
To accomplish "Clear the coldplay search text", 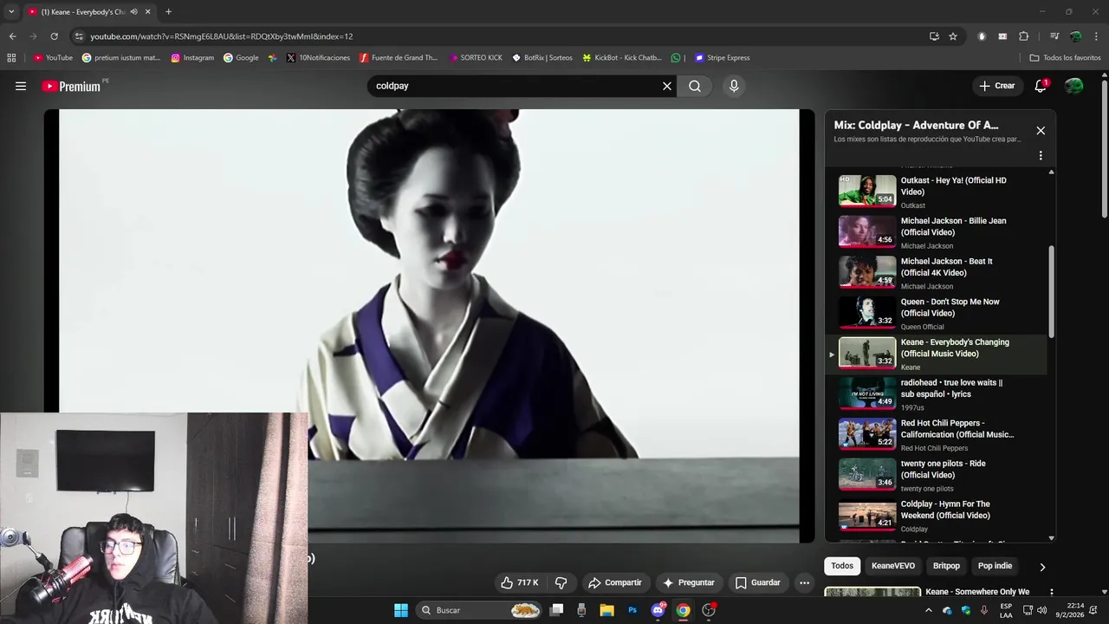I will 667,86.
